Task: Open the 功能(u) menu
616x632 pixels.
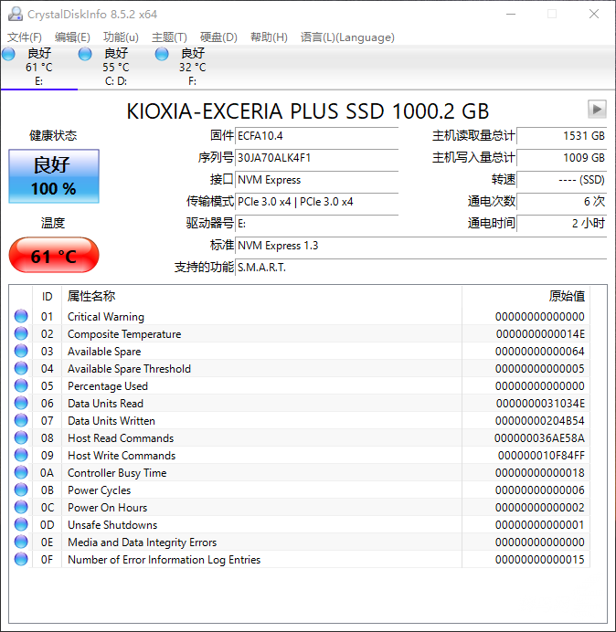Action: click(x=121, y=37)
